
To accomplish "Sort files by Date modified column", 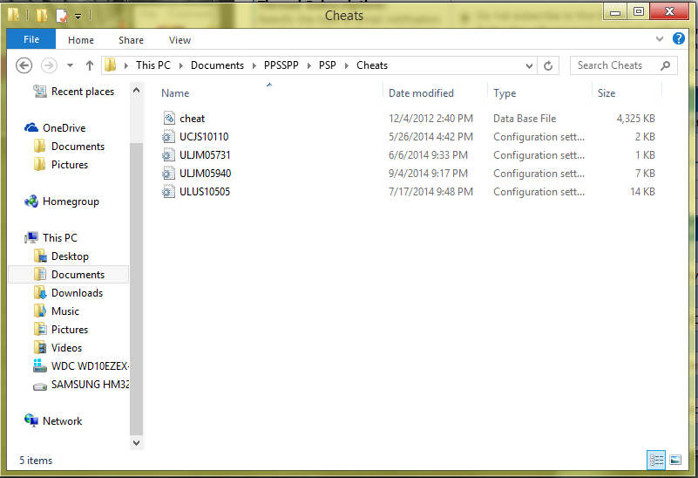I will [x=421, y=93].
